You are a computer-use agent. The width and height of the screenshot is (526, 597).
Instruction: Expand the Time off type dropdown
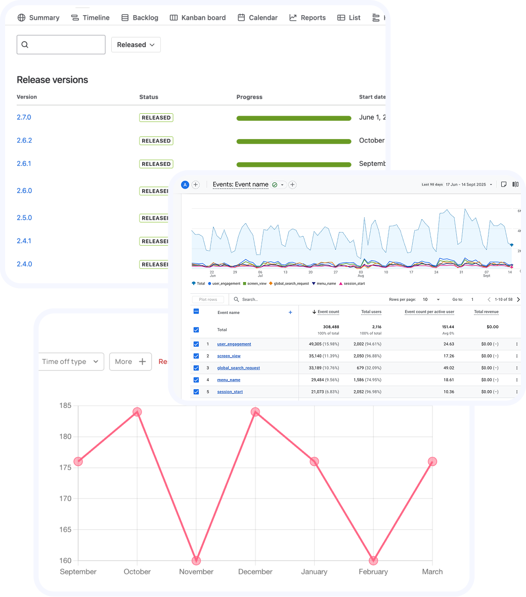click(71, 361)
